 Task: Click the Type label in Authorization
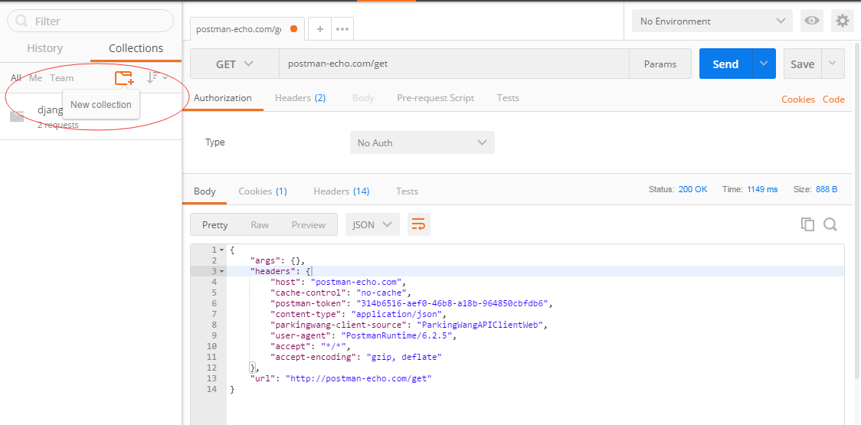pos(215,142)
